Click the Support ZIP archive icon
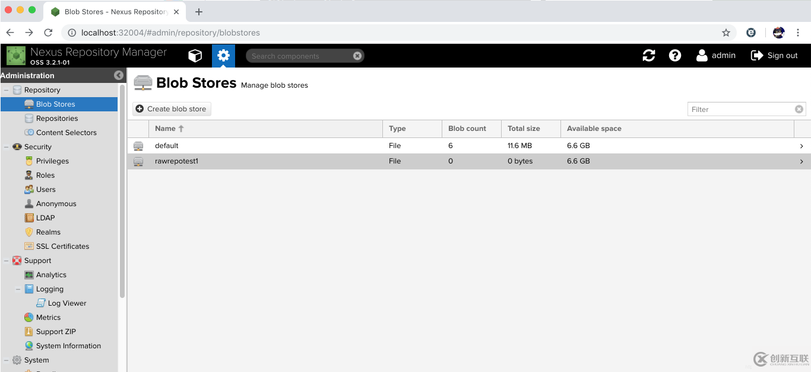Image resolution: width=811 pixels, height=372 pixels. [x=29, y=332]
